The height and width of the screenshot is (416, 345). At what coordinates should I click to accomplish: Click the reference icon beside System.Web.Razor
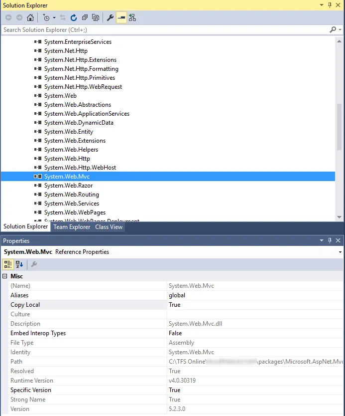[x=38, y=186]
